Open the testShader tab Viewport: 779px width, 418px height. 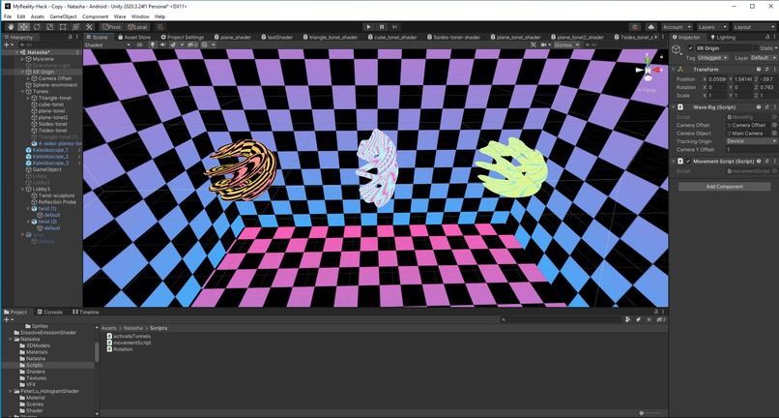[x=276, y=38]
